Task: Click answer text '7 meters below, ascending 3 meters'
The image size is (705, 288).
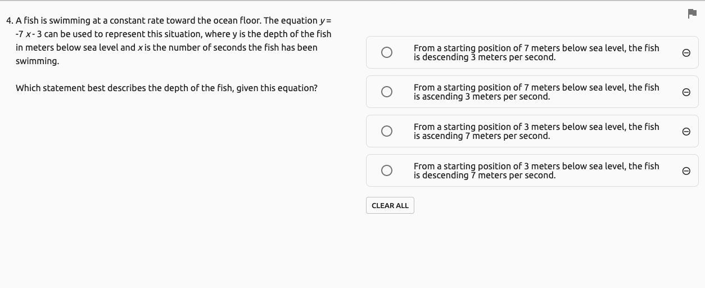Action: pyautogui.click(x=536, y=92)
